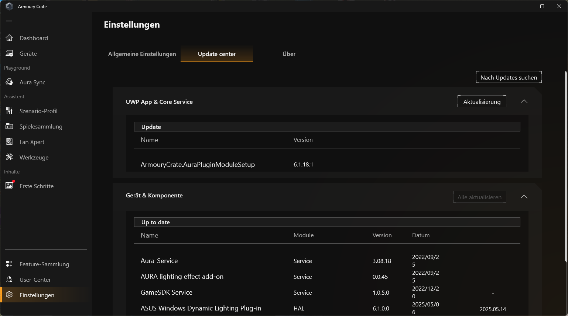Open Szenario-Profil sliders icon

[9, 111]
